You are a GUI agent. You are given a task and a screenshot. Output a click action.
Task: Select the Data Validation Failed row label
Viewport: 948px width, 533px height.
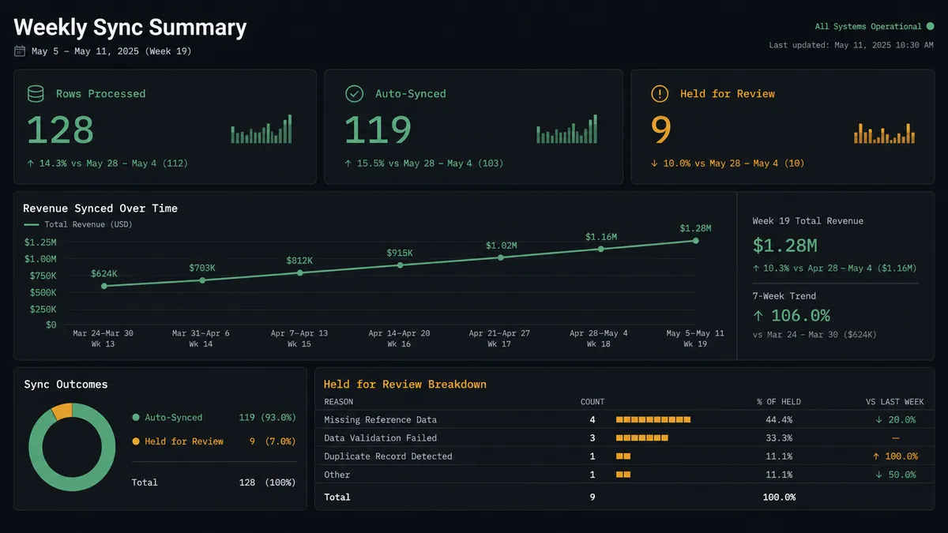380,438
